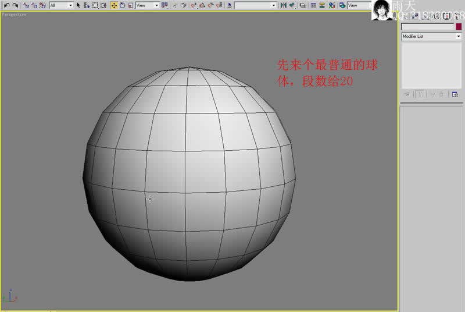This screenshot has height=312, width=465.
Task: Click the Undo arrow icon
Action: click(x=7, y=5)
